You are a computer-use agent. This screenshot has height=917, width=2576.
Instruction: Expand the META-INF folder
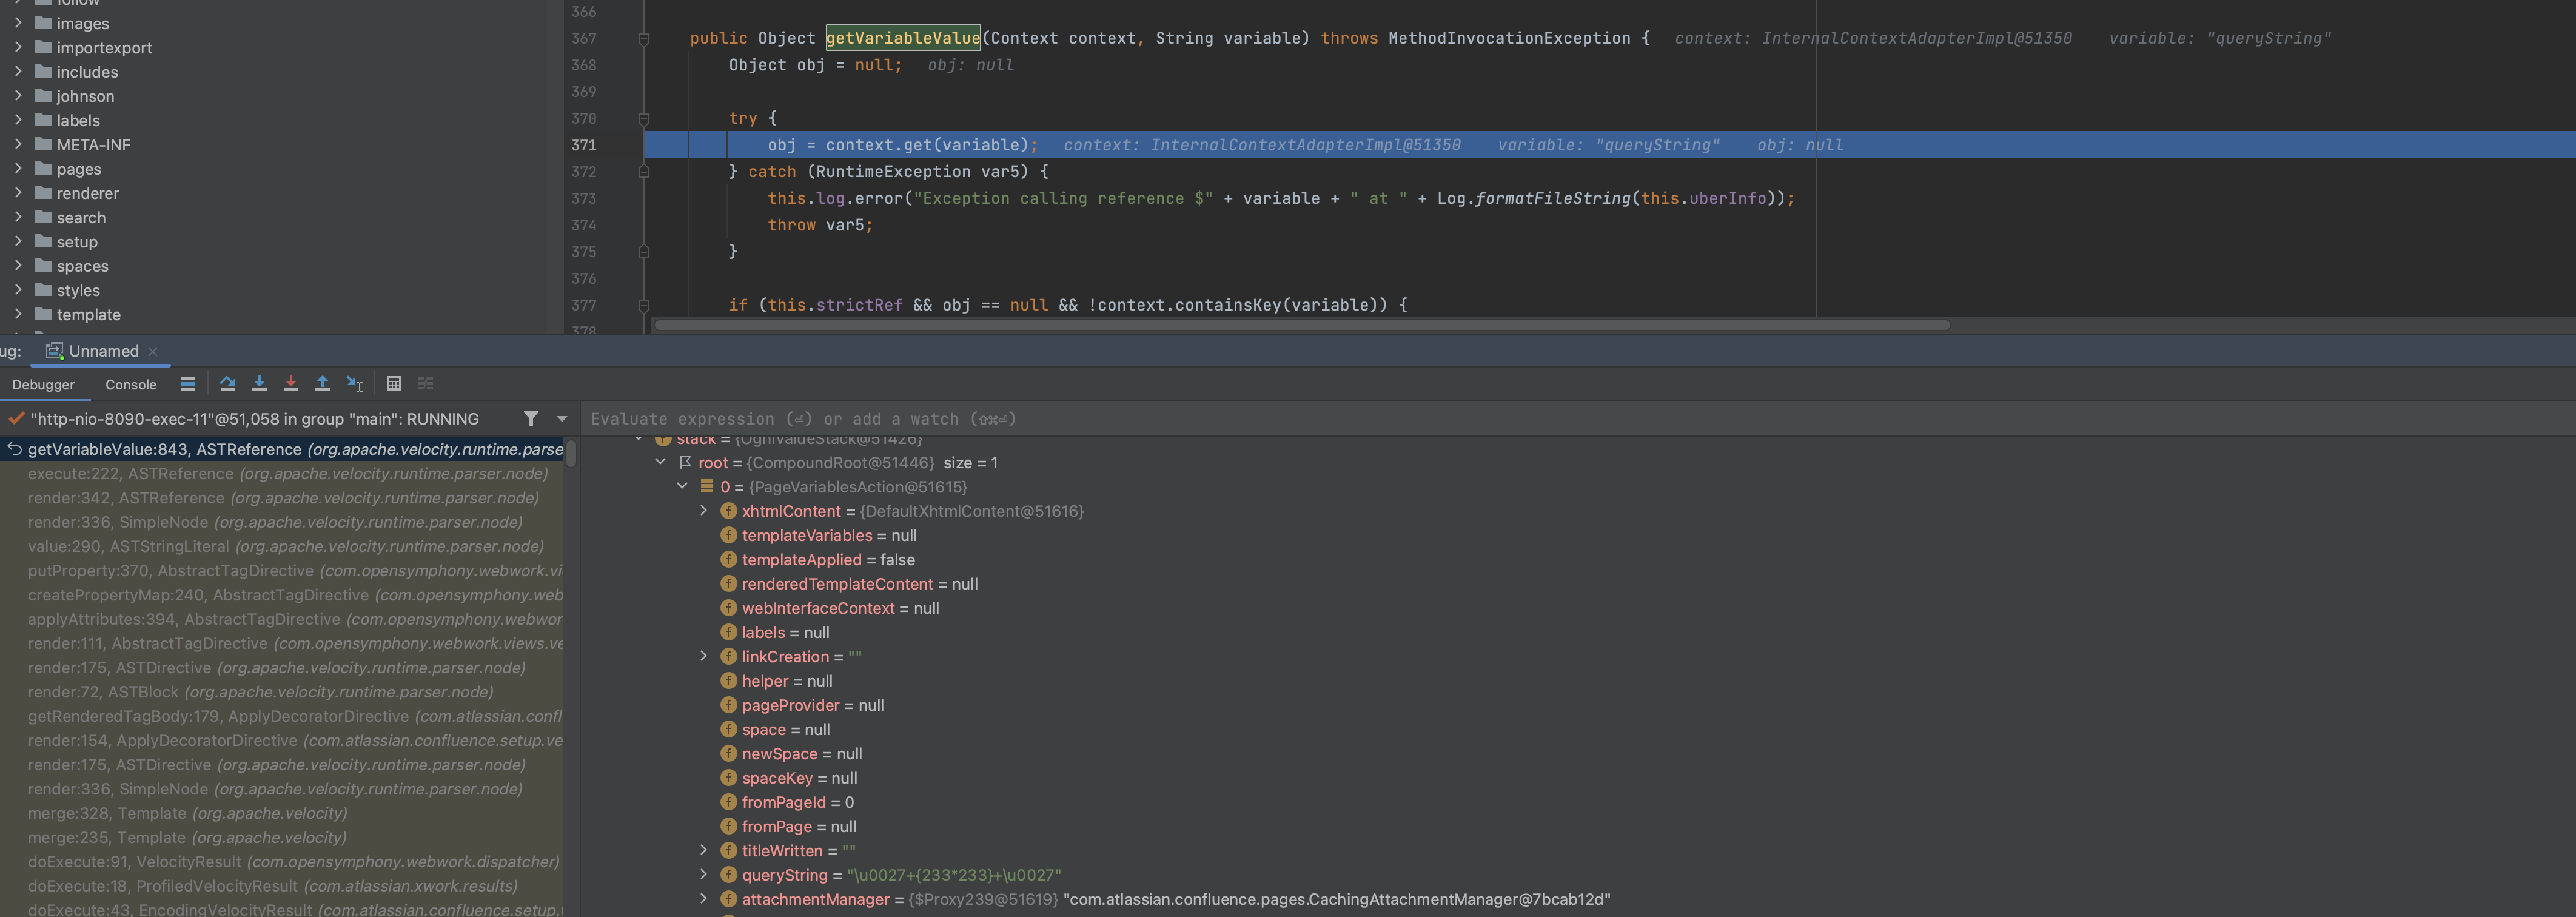click(x=18, y=144)
